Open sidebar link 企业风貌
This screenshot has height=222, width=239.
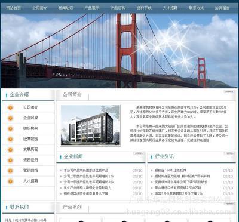point(30,118)
